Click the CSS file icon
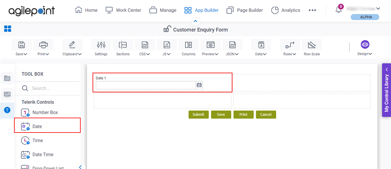The image size is (391, 169). coord(145,45)
